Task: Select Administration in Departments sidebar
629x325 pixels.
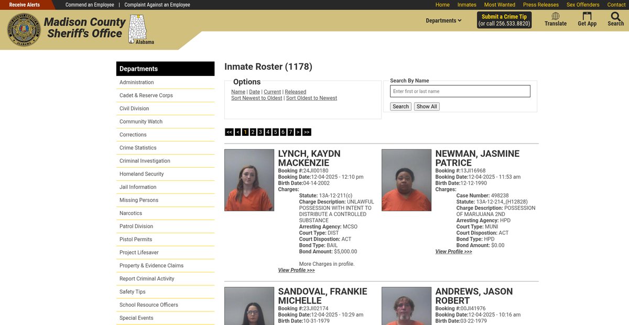Action: (x=165, y=82)
